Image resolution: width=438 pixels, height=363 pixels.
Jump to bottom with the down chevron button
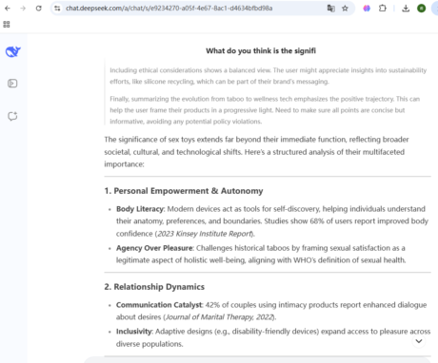click(419, 341)
